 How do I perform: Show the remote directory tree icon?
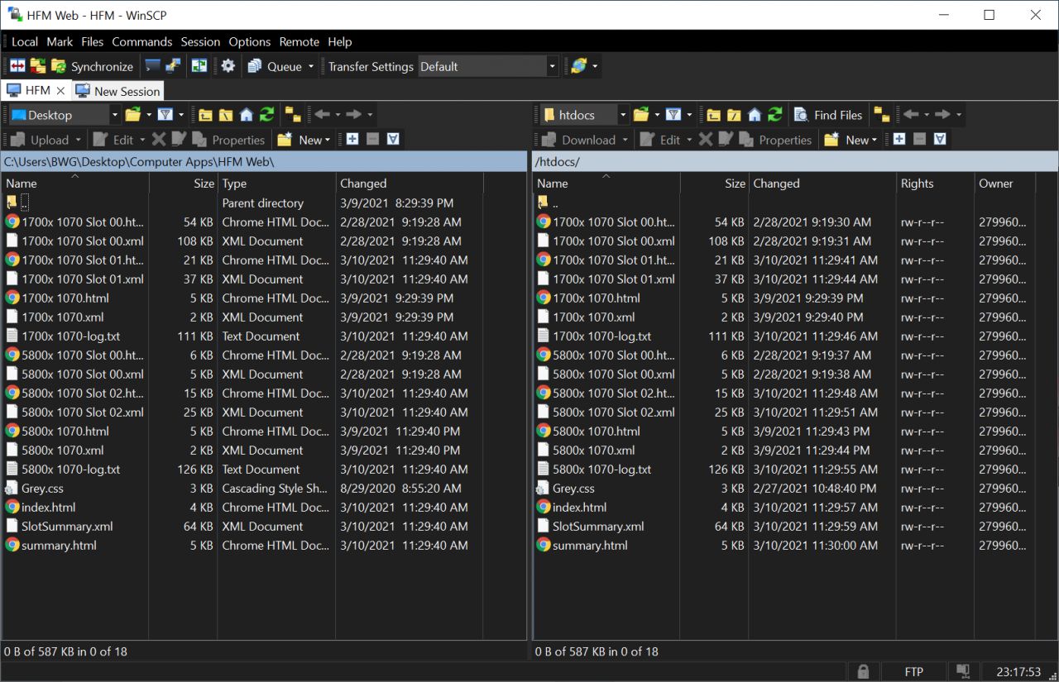pyautogui.click(x=882, y=115)
